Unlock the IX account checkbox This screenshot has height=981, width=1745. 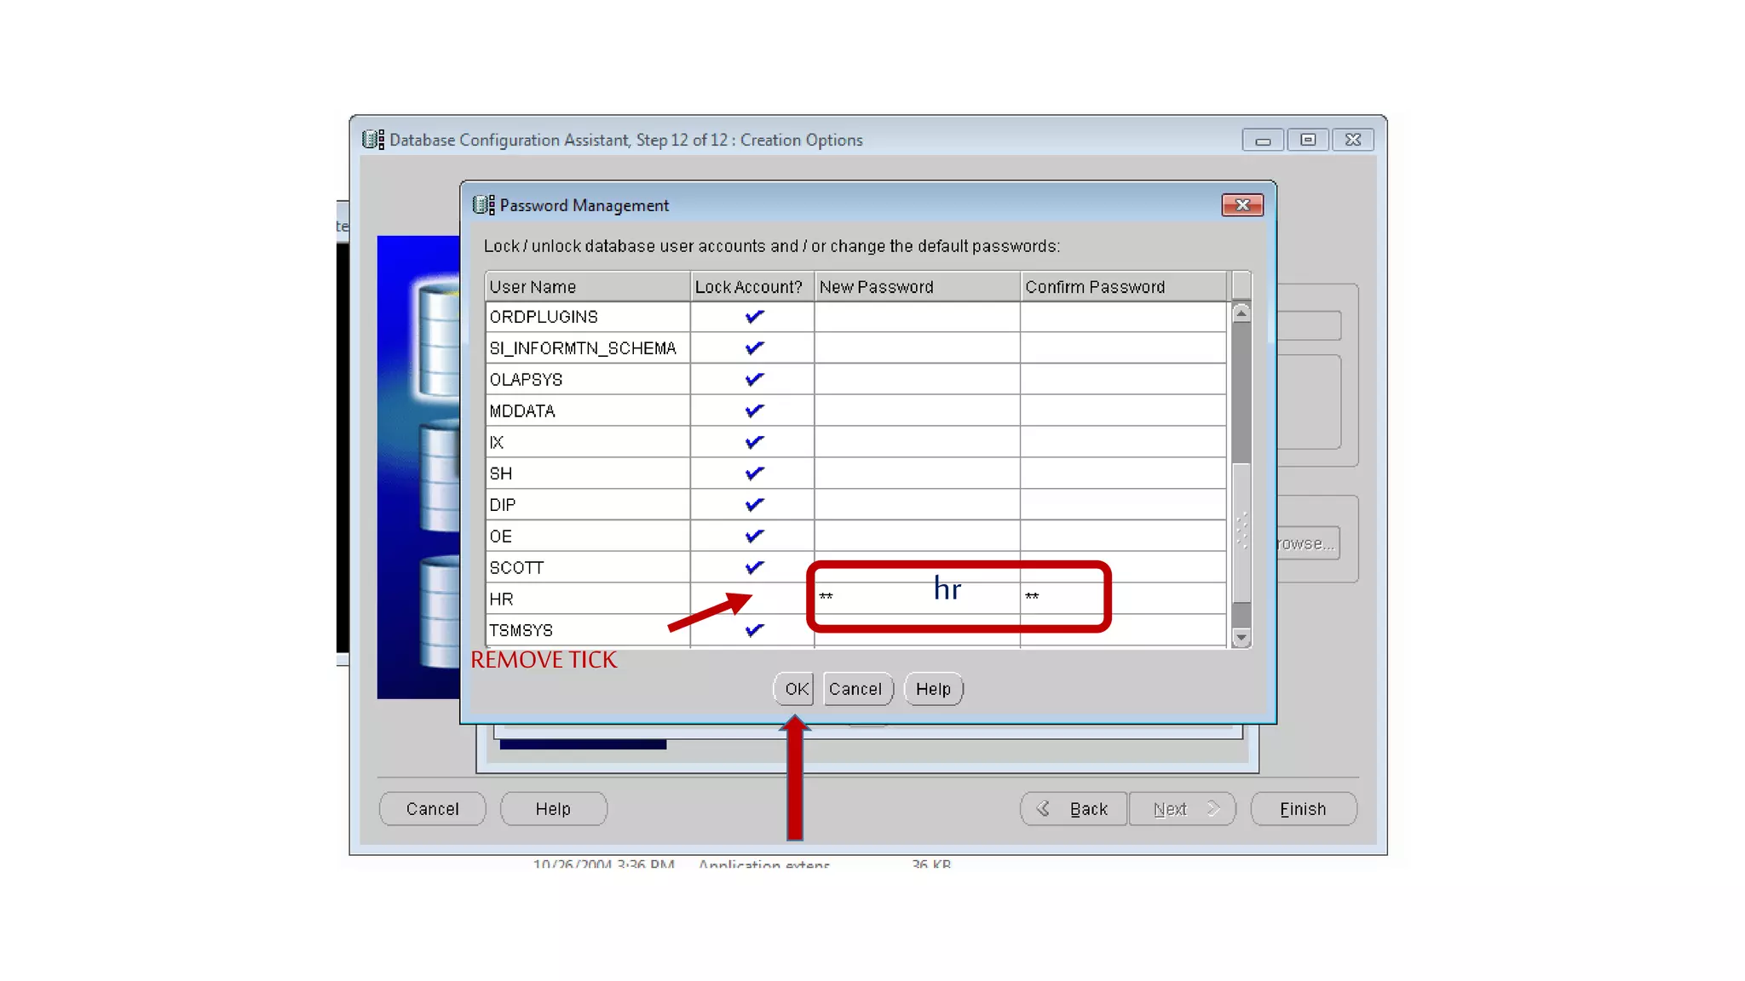pyautogui.click(x=753, y=443)
